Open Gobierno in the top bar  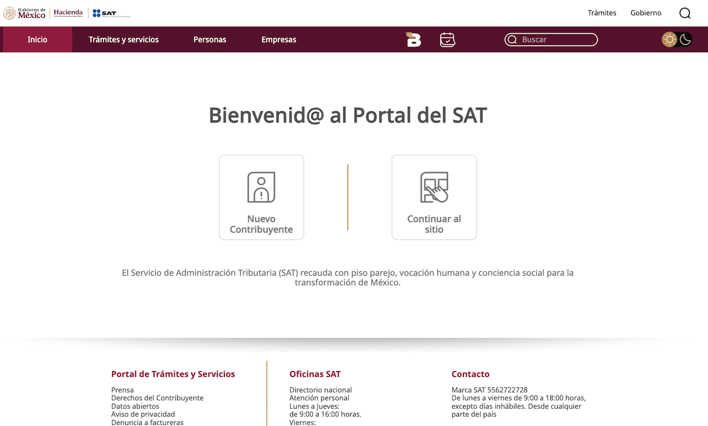(646, 13)
